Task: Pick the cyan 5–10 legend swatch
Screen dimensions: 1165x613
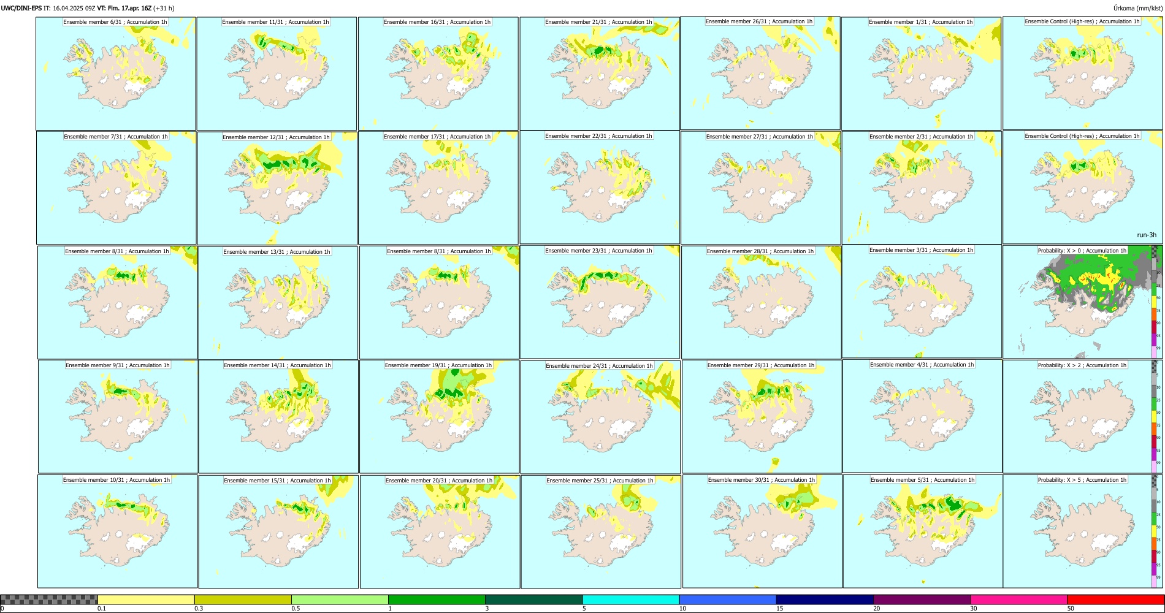Action: click(631, 600)
